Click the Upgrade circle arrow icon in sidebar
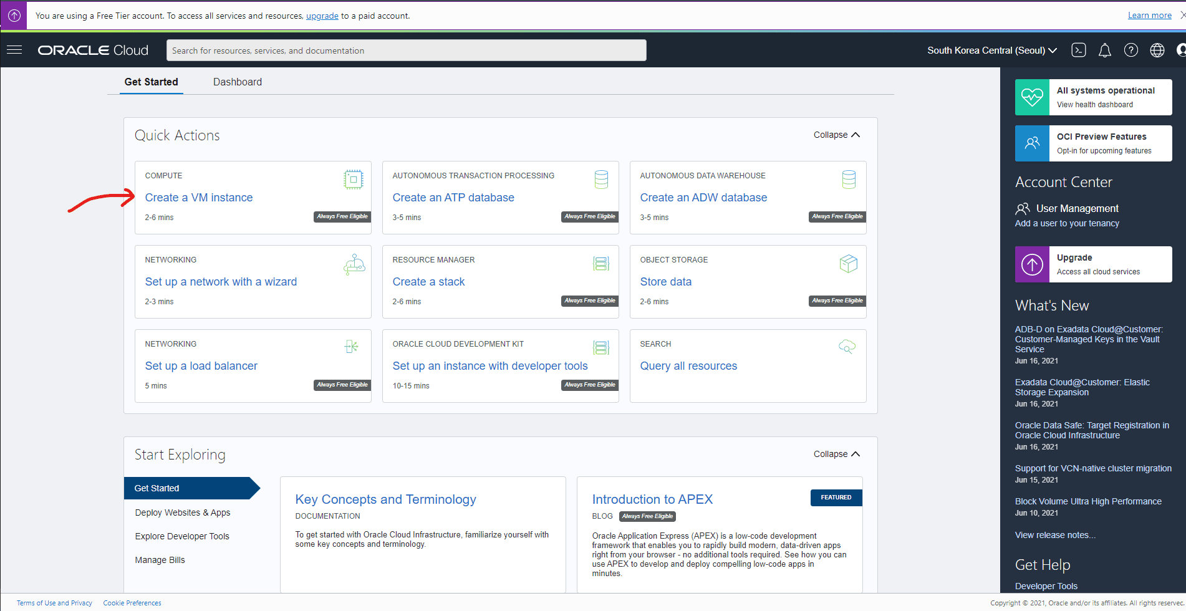 click(x=1032, y=264)
